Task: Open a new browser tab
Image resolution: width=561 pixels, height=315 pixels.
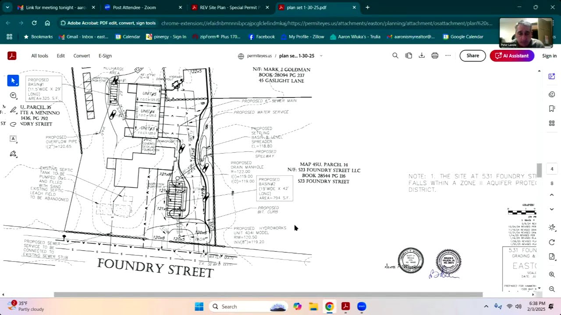Action: pos(367,7)
